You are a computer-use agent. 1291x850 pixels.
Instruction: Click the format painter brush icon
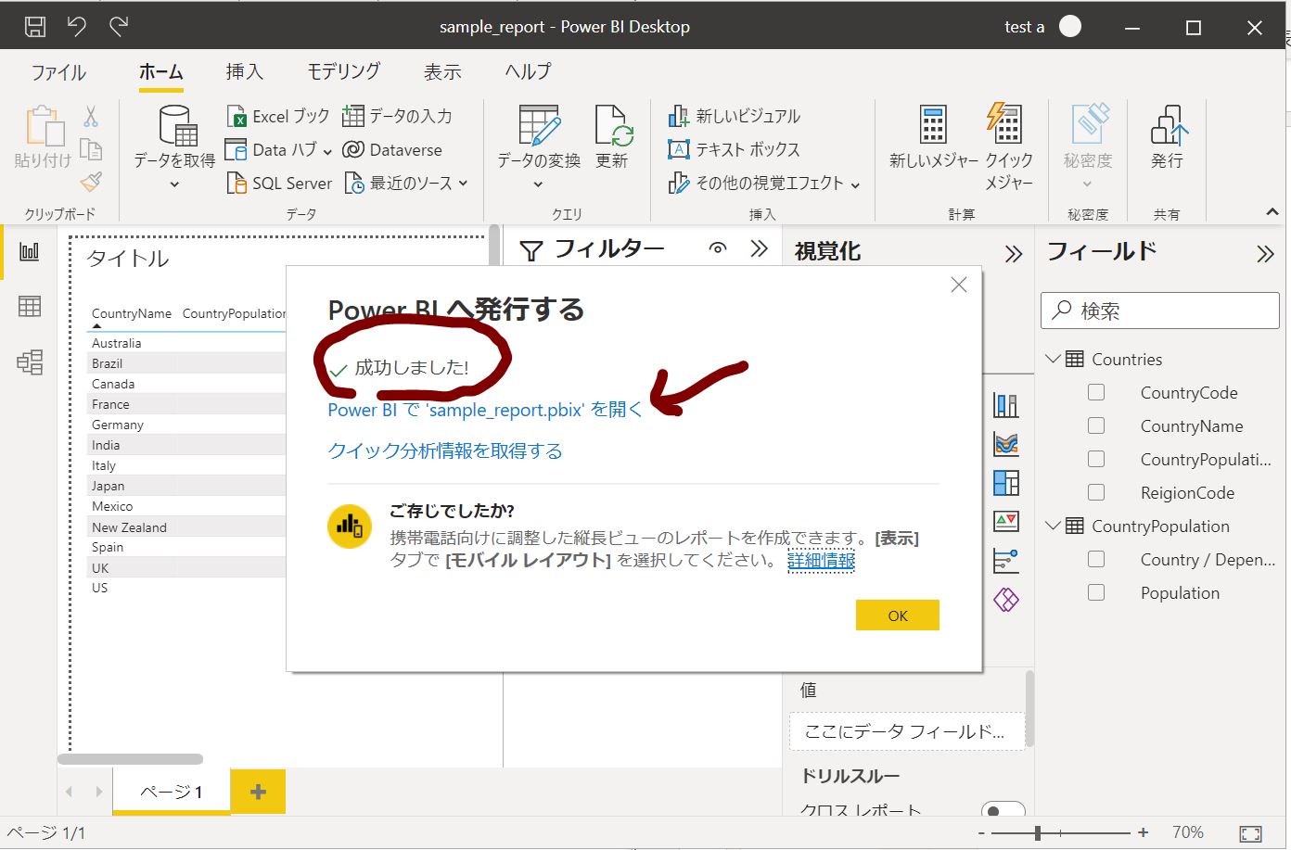pos(91,182)
